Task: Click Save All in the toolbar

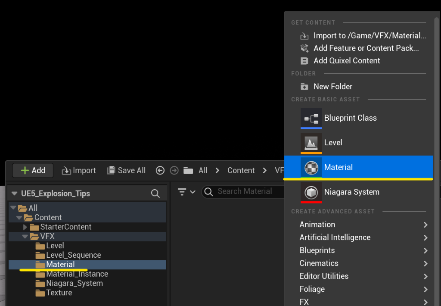Action: click(x=126, y=170)
